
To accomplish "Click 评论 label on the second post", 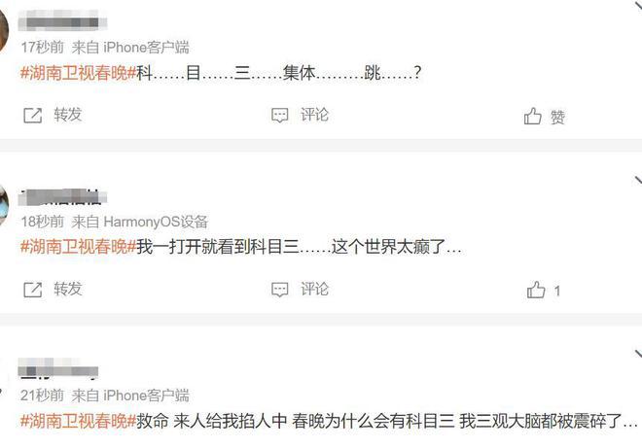I will pos(314,290).
